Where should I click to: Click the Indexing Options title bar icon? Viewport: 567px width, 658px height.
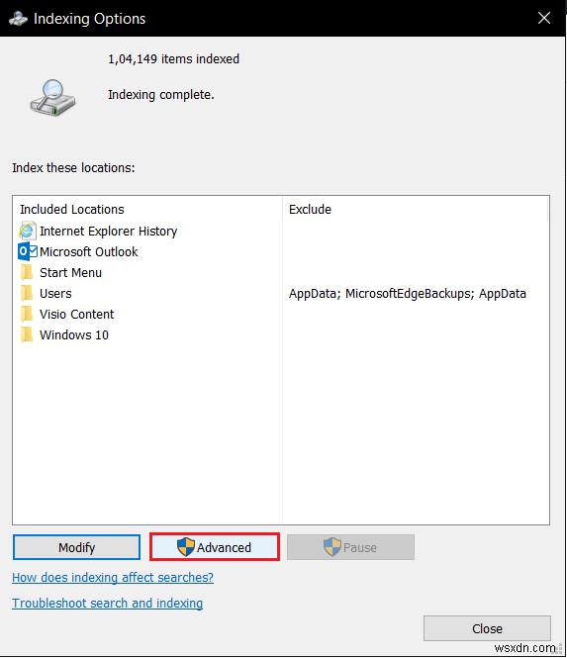(x=18, y=19)
